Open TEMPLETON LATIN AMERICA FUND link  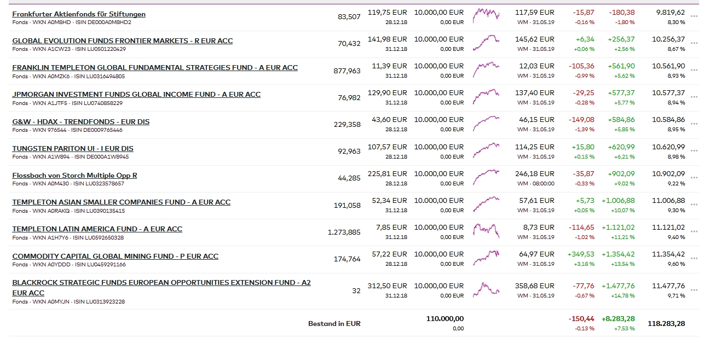(97, 229)
